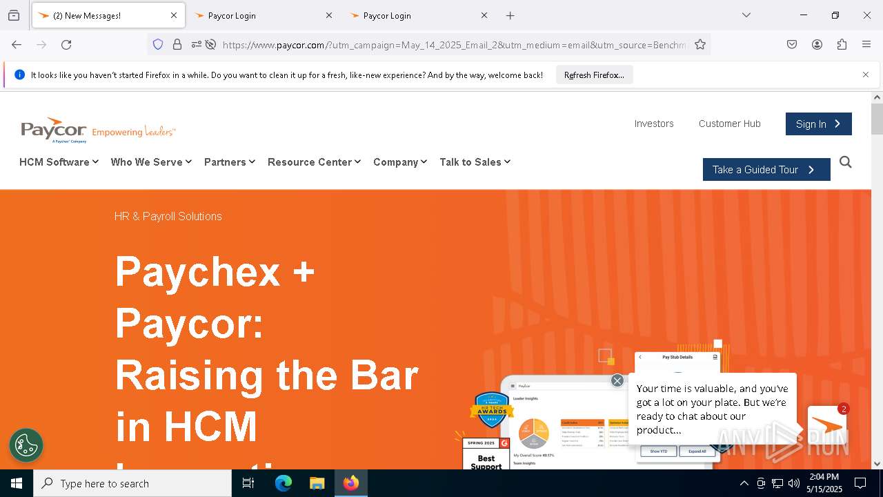
Task: Reload the page with the refresh icon
Action: 66,44
